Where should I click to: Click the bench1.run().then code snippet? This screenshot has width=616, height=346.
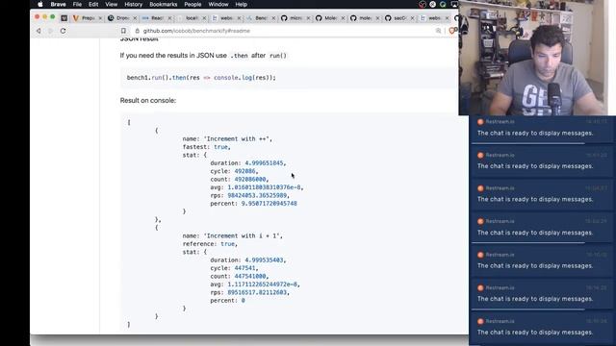(201, 78)
